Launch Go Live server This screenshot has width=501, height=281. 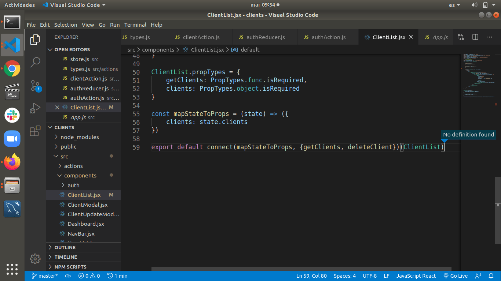456,276
